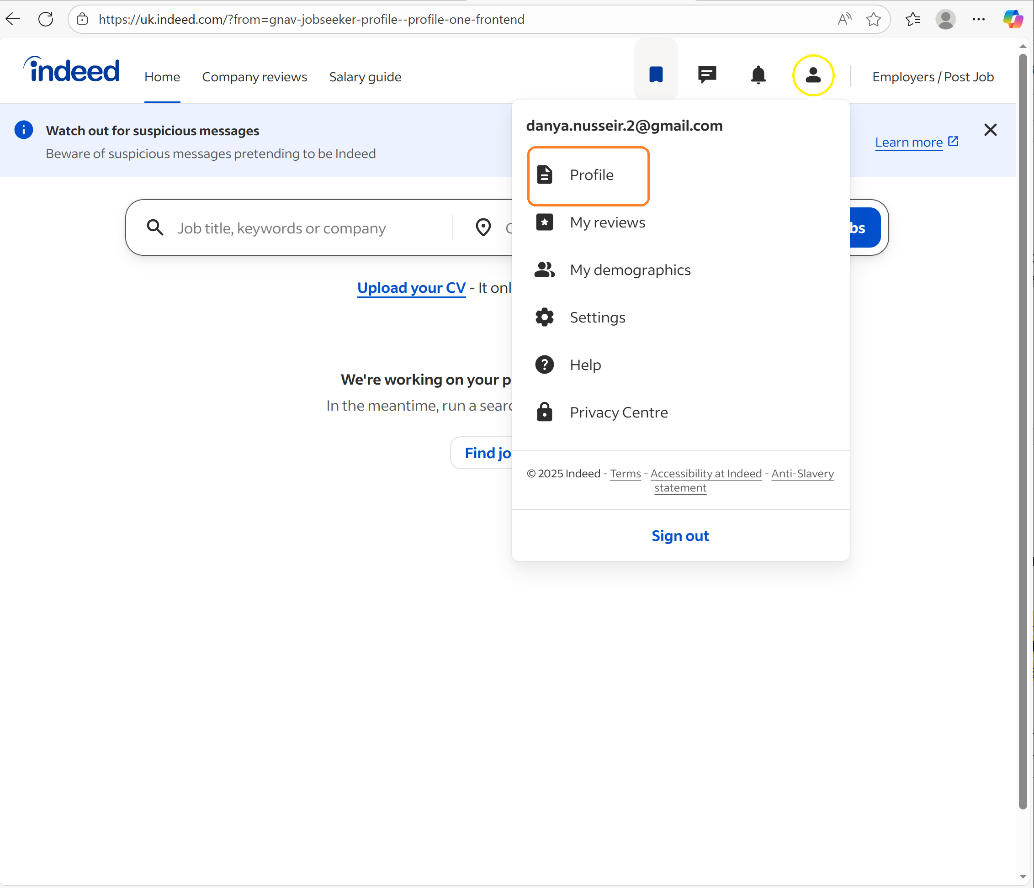Viewport: 1034px width, 888px height.
Task: Open Company reviews navigation link
Action: pyautogui.click(x=255, y=77)
